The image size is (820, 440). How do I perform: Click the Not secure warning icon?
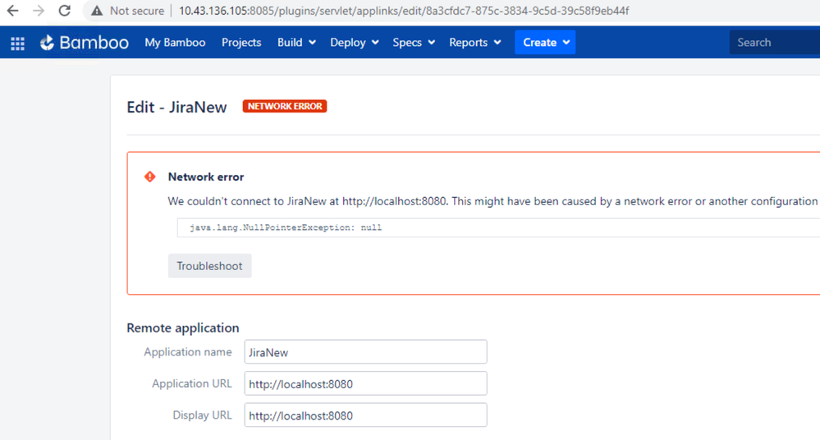click(97, 11)
